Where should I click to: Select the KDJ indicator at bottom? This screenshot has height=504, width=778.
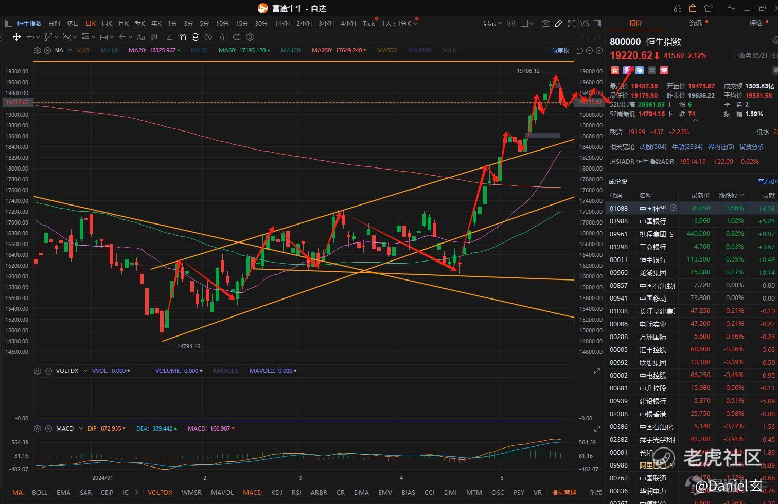tap(277, 492)
